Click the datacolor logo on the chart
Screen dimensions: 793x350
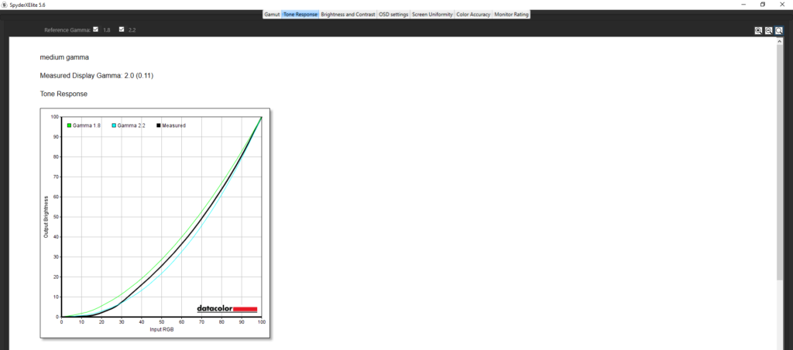[226, 308]
